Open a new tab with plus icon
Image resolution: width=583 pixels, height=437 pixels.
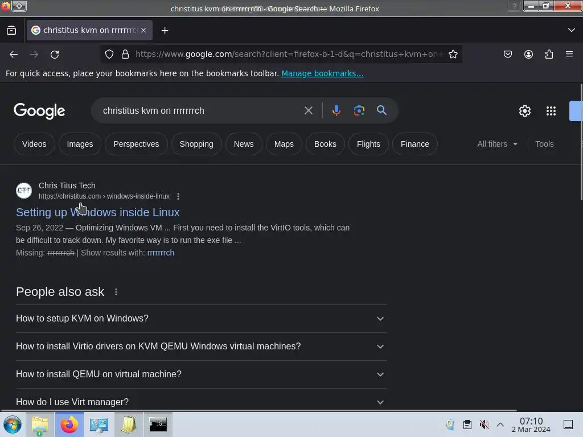coord(165,31)
